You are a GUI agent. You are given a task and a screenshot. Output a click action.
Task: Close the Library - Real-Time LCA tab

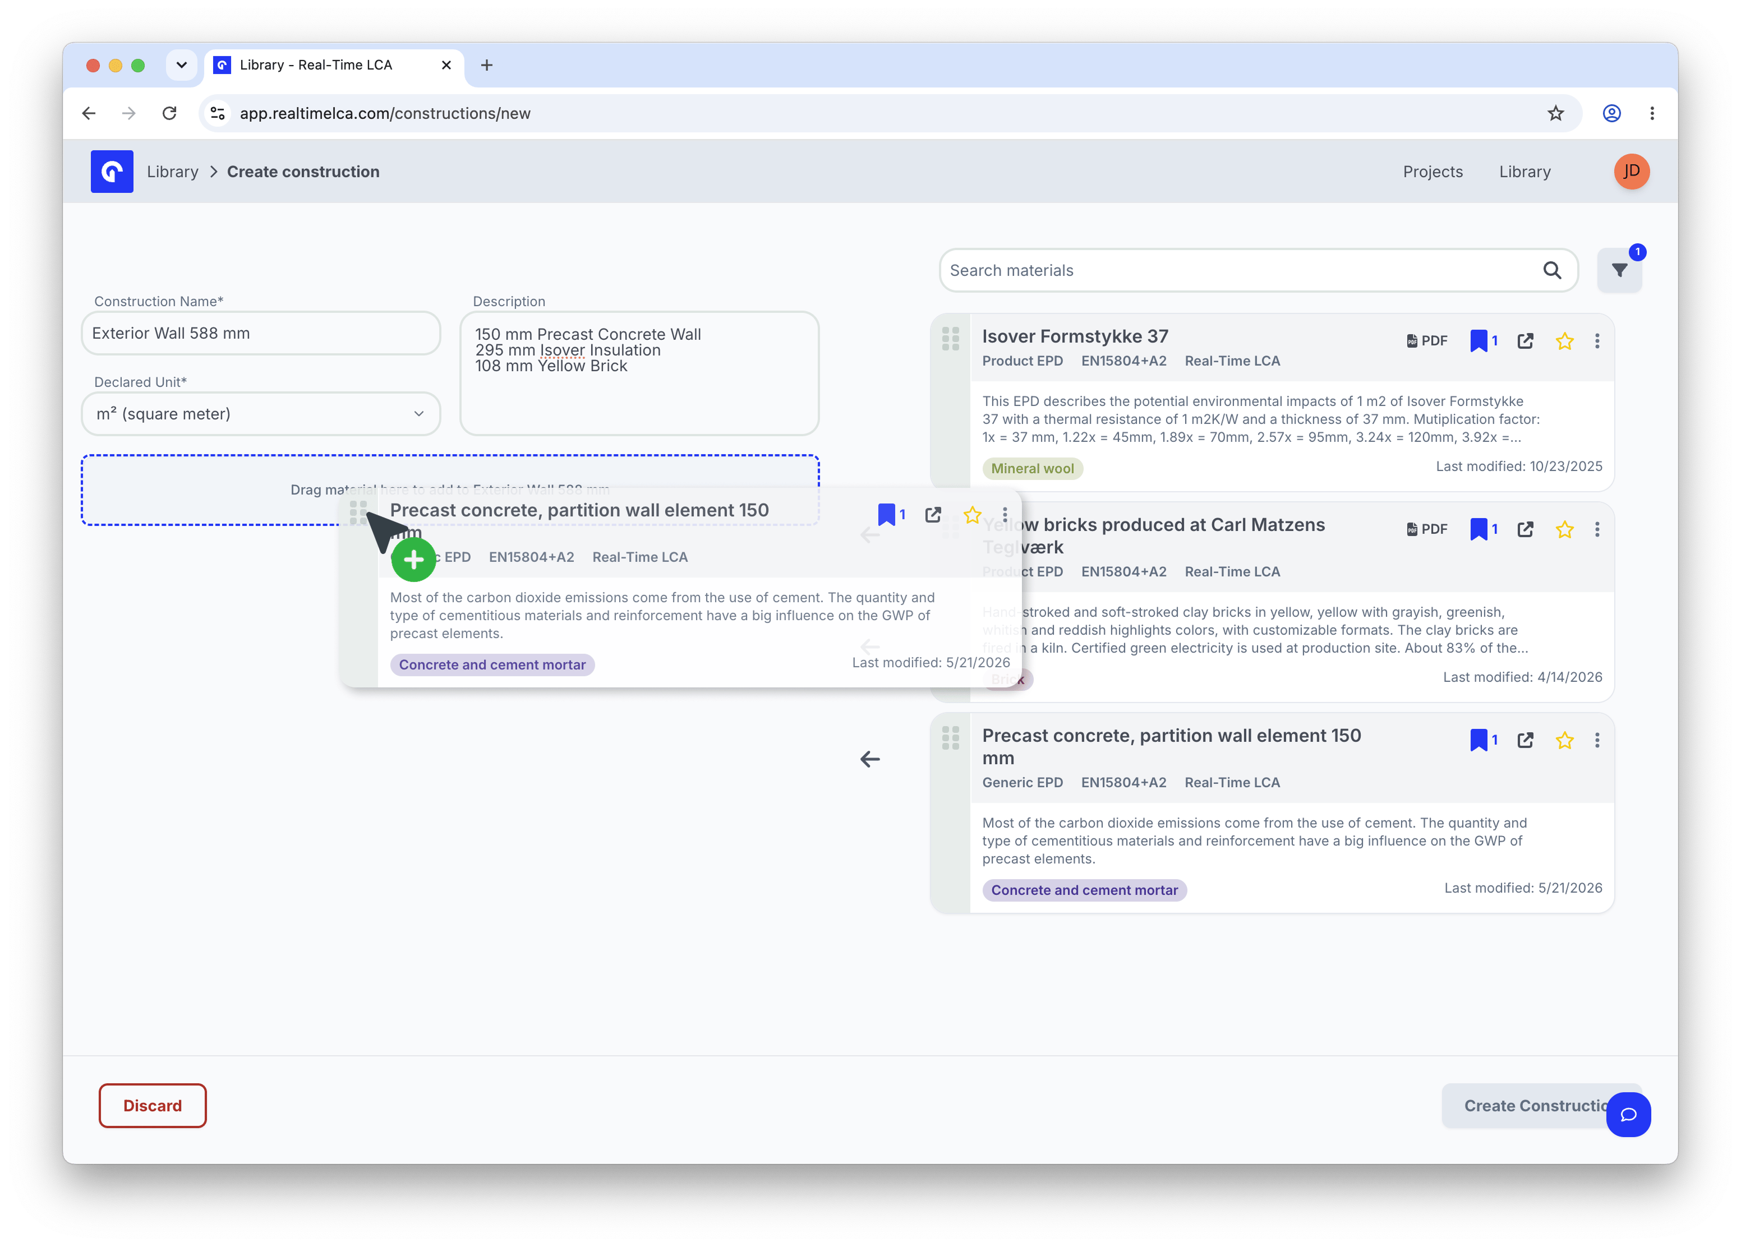(446, 65)
